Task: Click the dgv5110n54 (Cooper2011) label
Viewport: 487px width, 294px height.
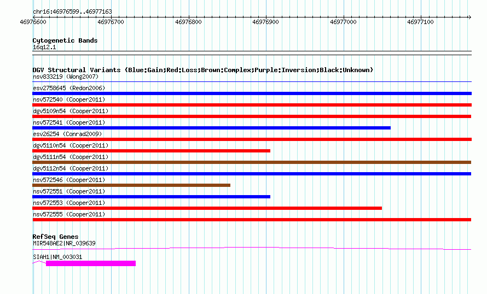Action: coord(71,145)
